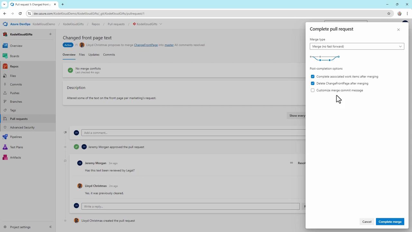The image size is (412, 232).
Task: Close the Complete pull request panel
Action: [398, 30]
